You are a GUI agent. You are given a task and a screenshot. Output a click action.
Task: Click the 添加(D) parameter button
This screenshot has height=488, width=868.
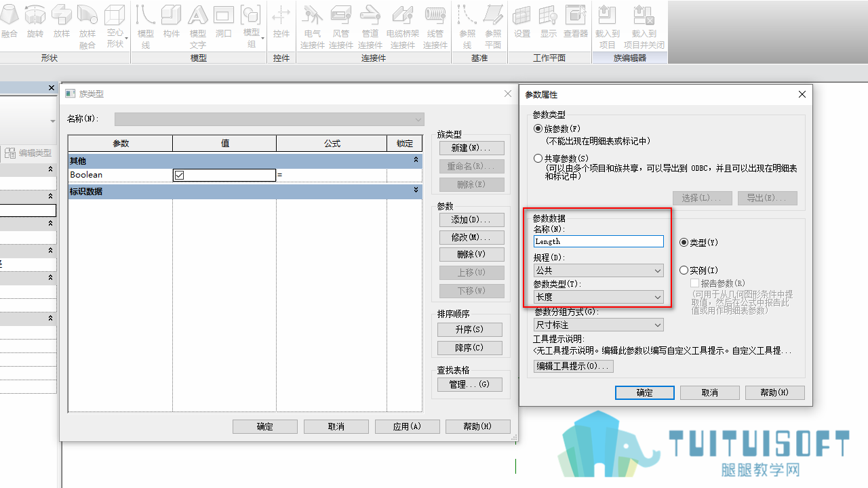click(x=471, y=220)
